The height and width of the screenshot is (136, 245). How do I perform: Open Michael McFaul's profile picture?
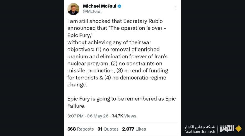click(x=73, y=9)
